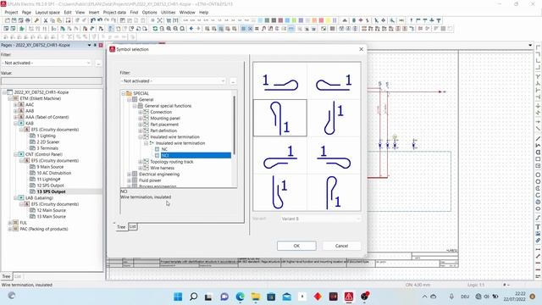Expand the PAC (Packing of products) node
Viewport: 542px width, 305px height.
9,229
